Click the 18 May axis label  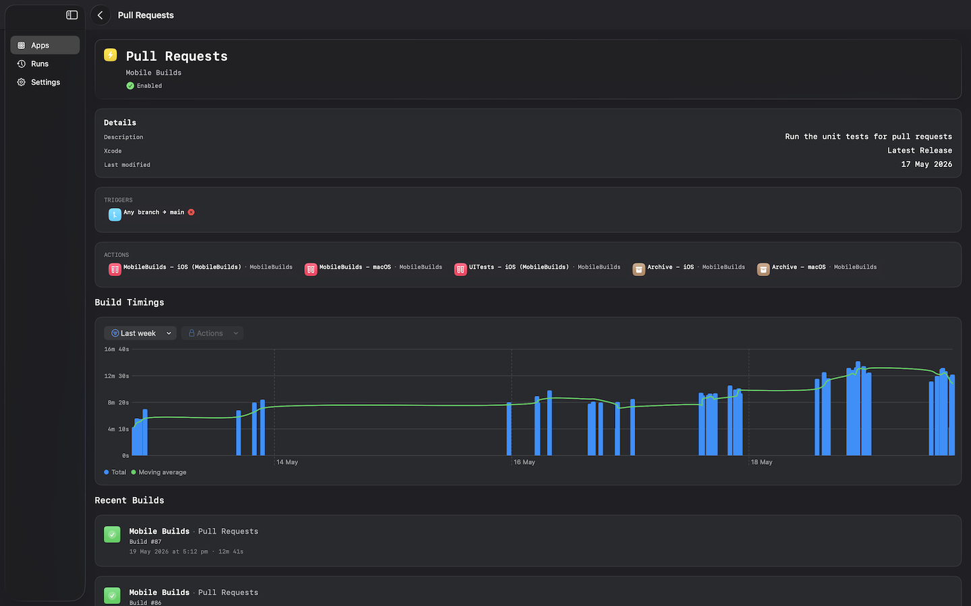(762, 462)
